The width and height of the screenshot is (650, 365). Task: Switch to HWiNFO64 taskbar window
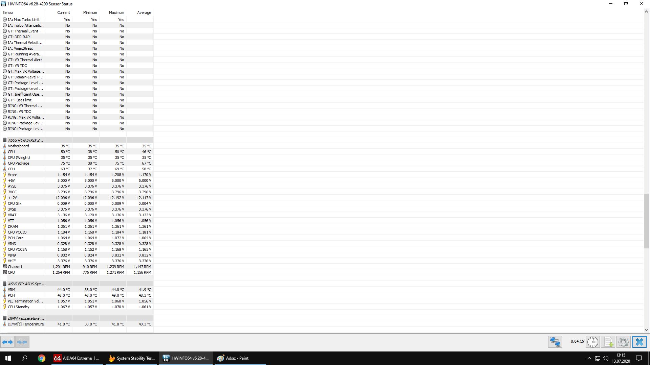point(186,358)
